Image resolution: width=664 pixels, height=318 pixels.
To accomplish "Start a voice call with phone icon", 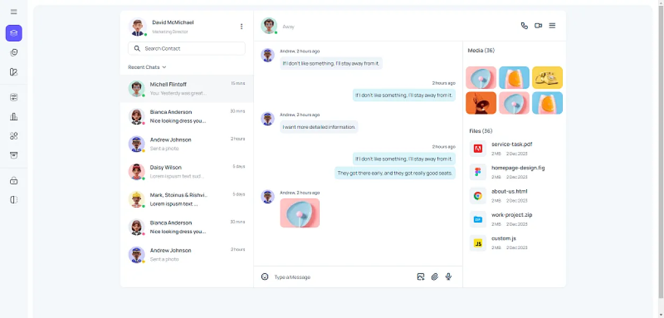I will pyautogui.click(x=524, y=25).
